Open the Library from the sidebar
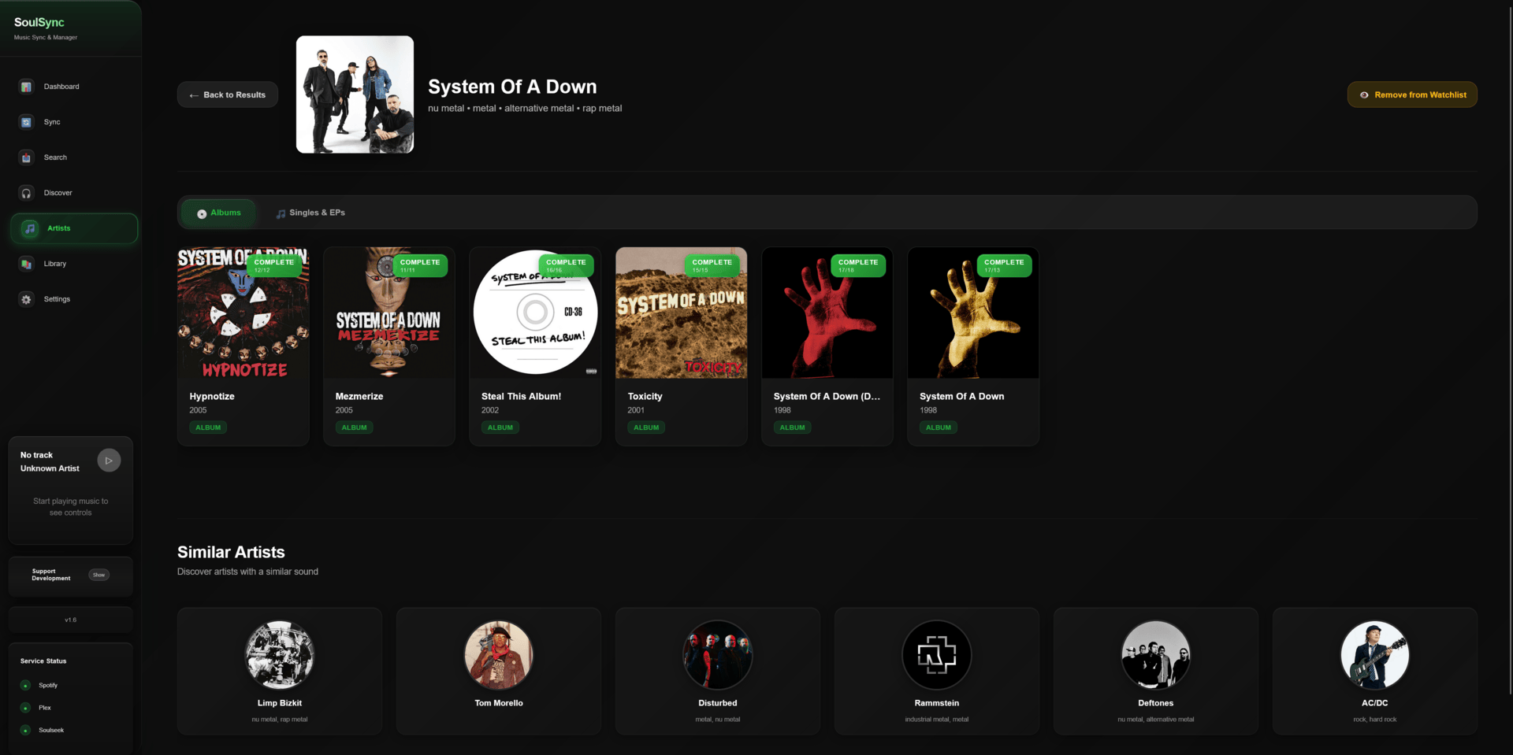Image resolution: width=1513 pixels, height=755 pixels. [x=26, y=264]
